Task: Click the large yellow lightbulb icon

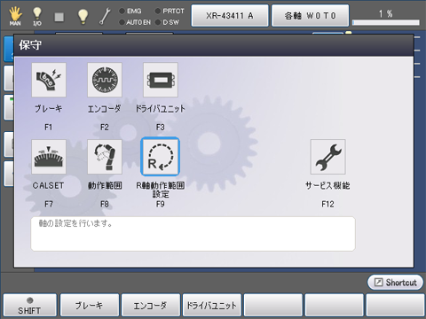Action: point(83,17)
